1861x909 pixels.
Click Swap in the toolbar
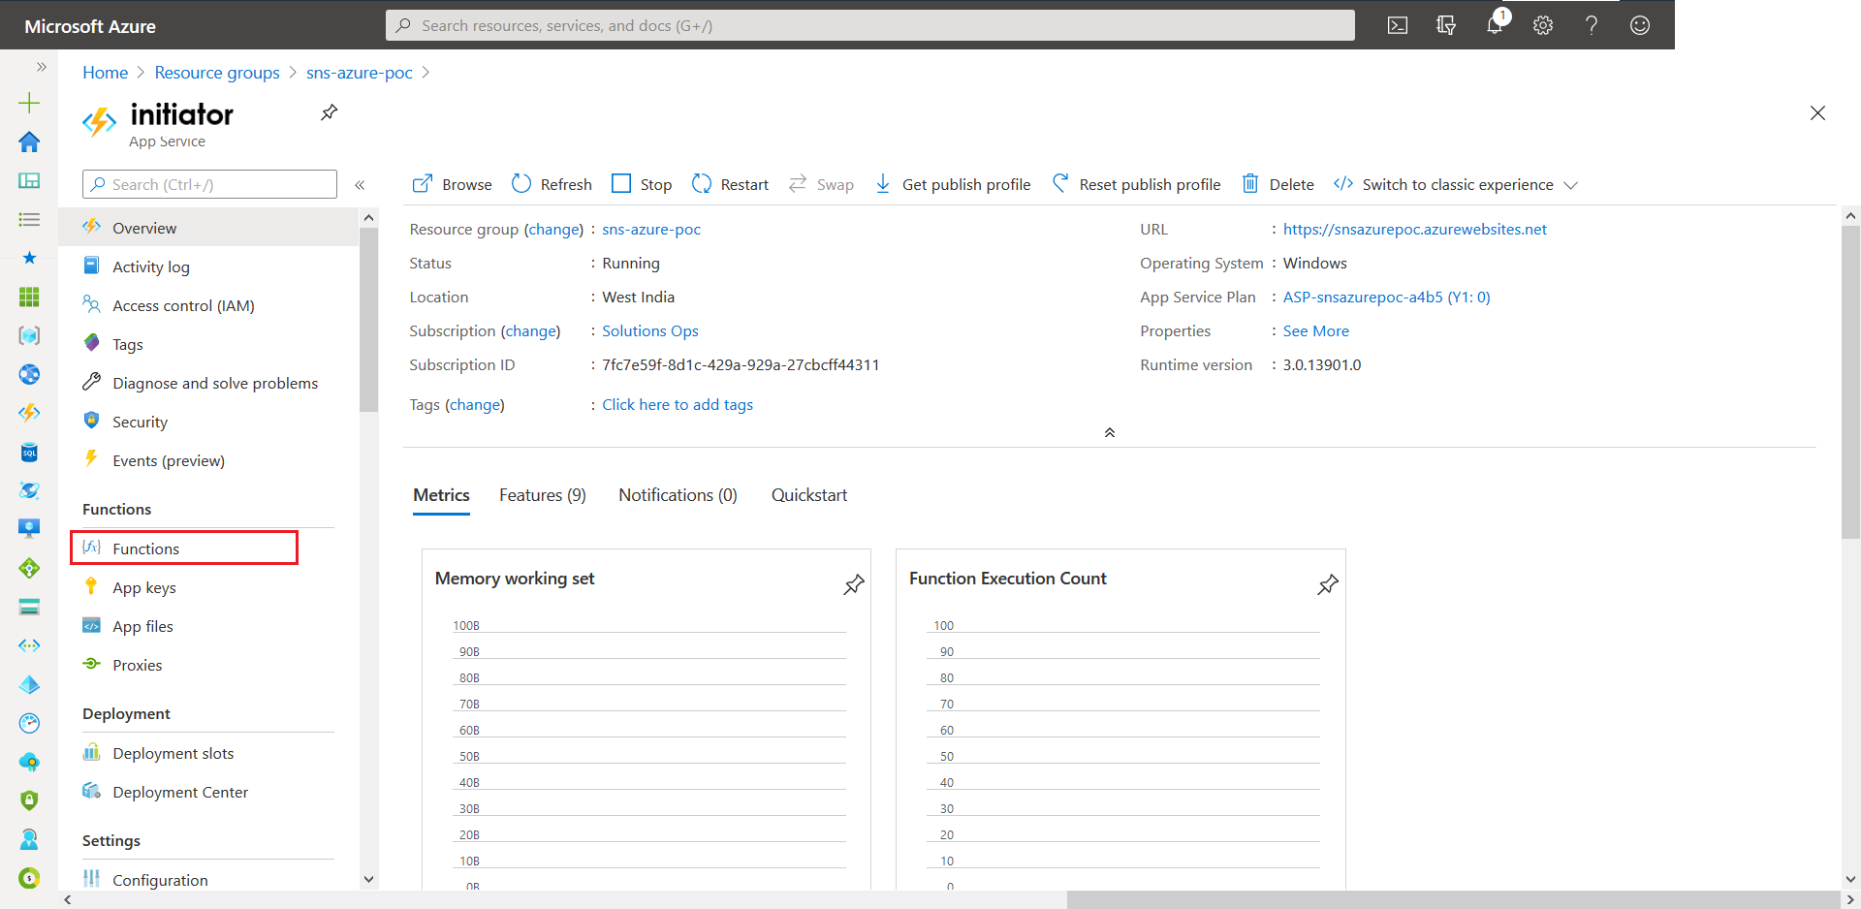pyautogui.click(x=821, y=184)
